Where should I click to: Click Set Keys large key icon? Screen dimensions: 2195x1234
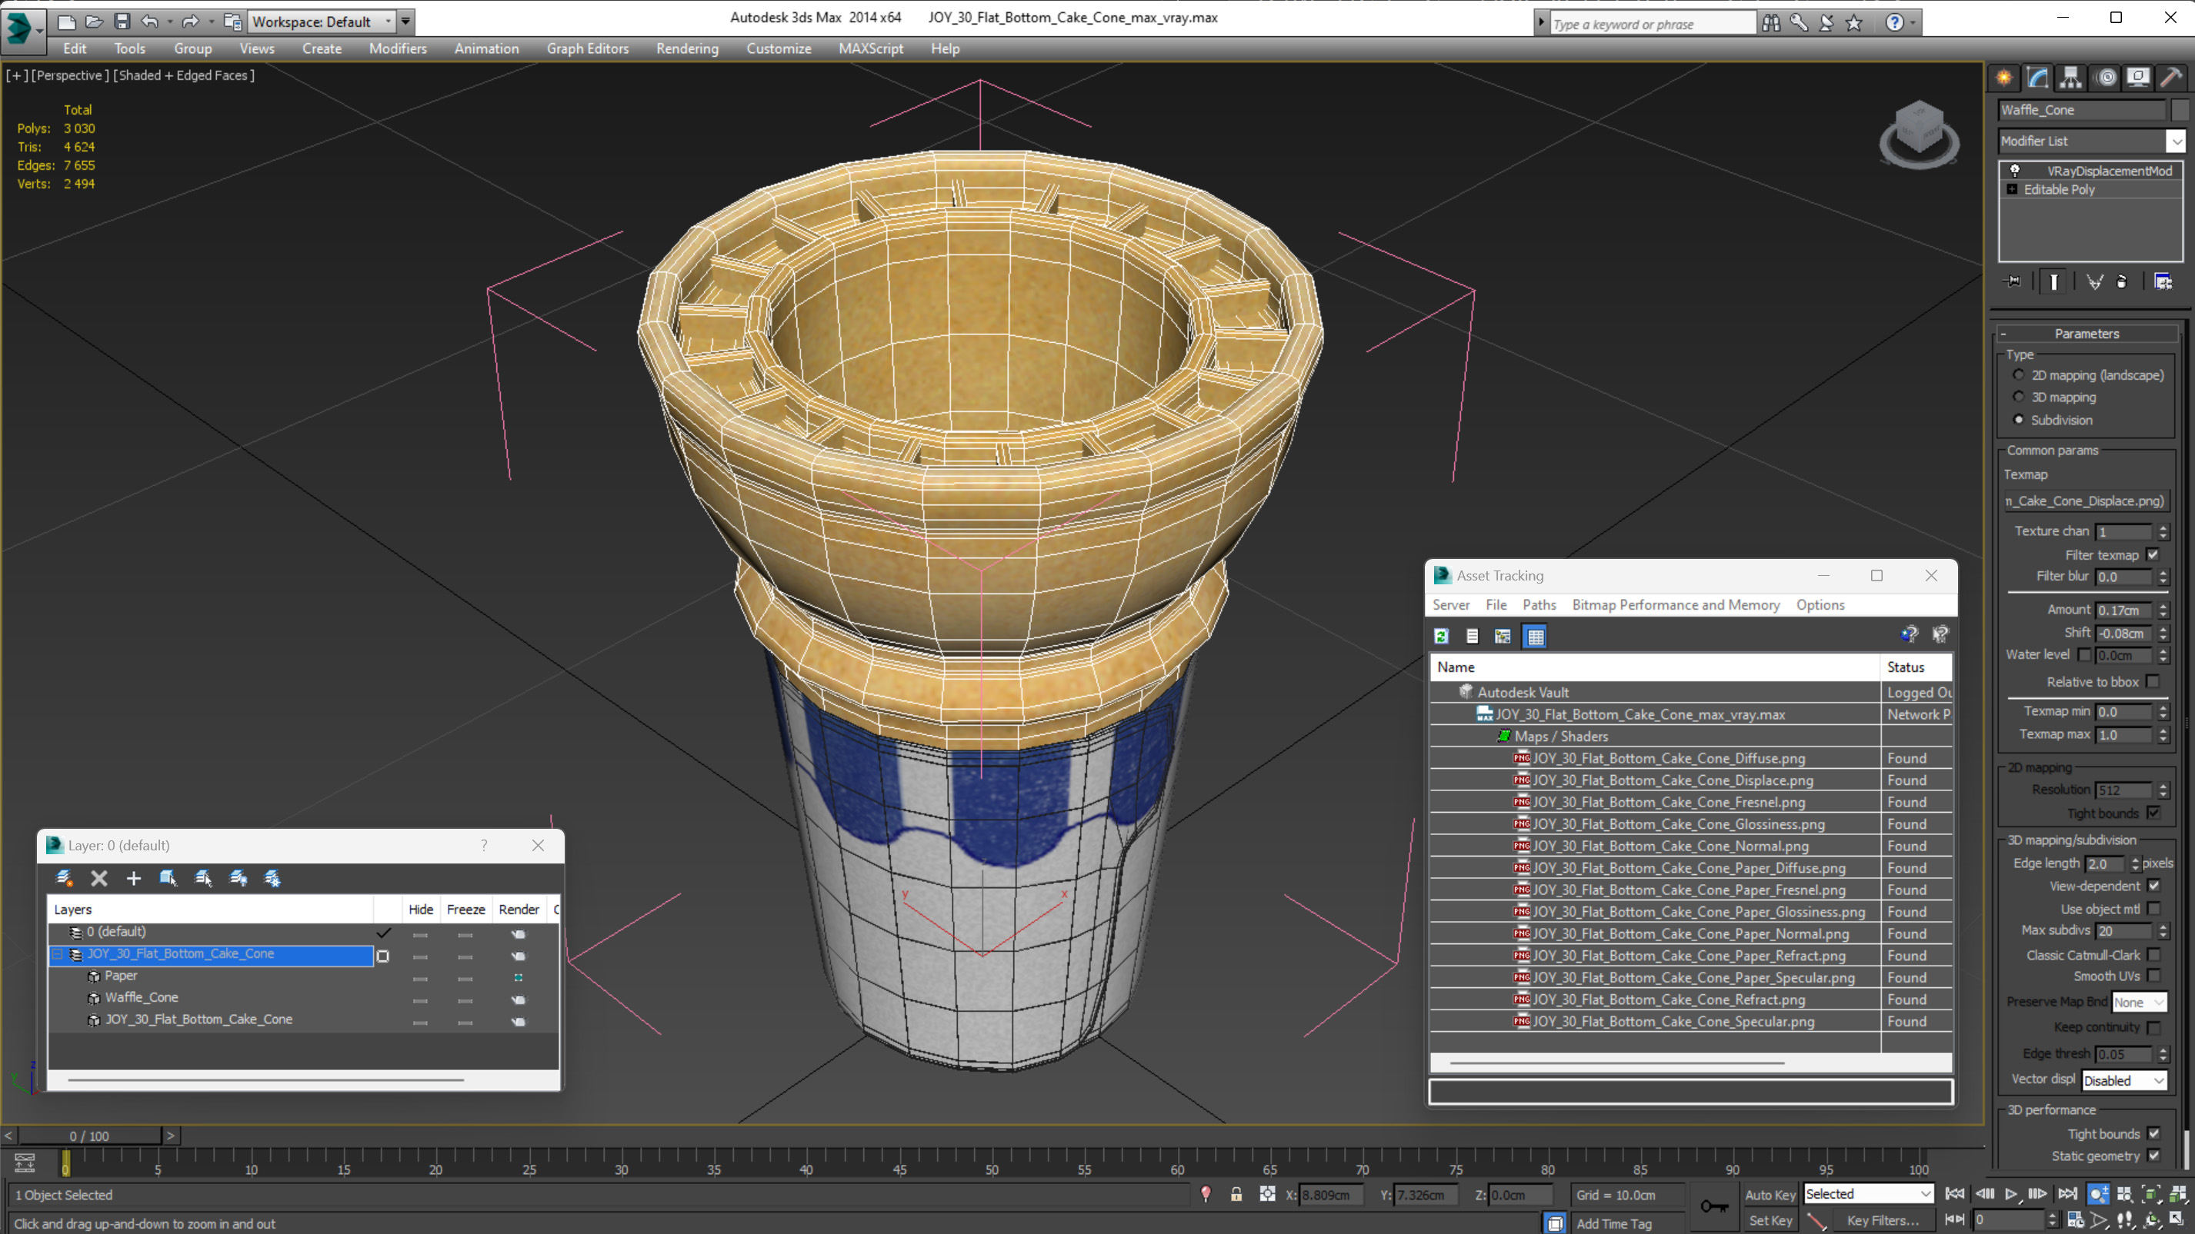(1713, 1206)
